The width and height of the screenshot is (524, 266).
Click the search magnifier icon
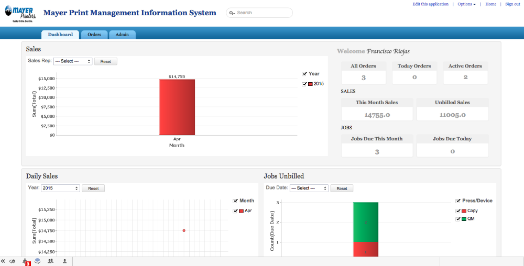[232, 13]
